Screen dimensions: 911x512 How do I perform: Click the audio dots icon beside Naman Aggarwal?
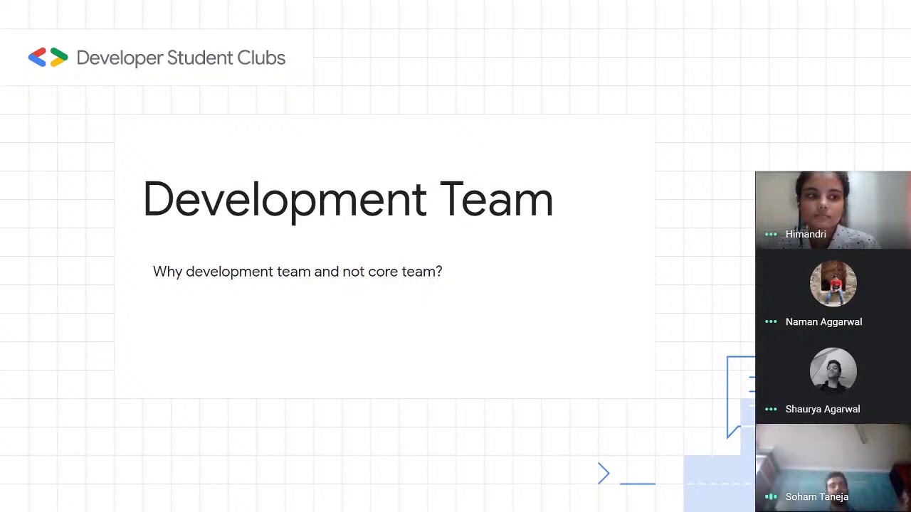[771, 321]
